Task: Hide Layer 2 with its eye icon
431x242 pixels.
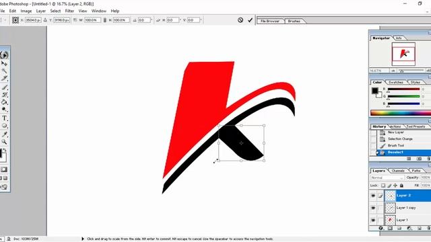Action: pos(373,196)
